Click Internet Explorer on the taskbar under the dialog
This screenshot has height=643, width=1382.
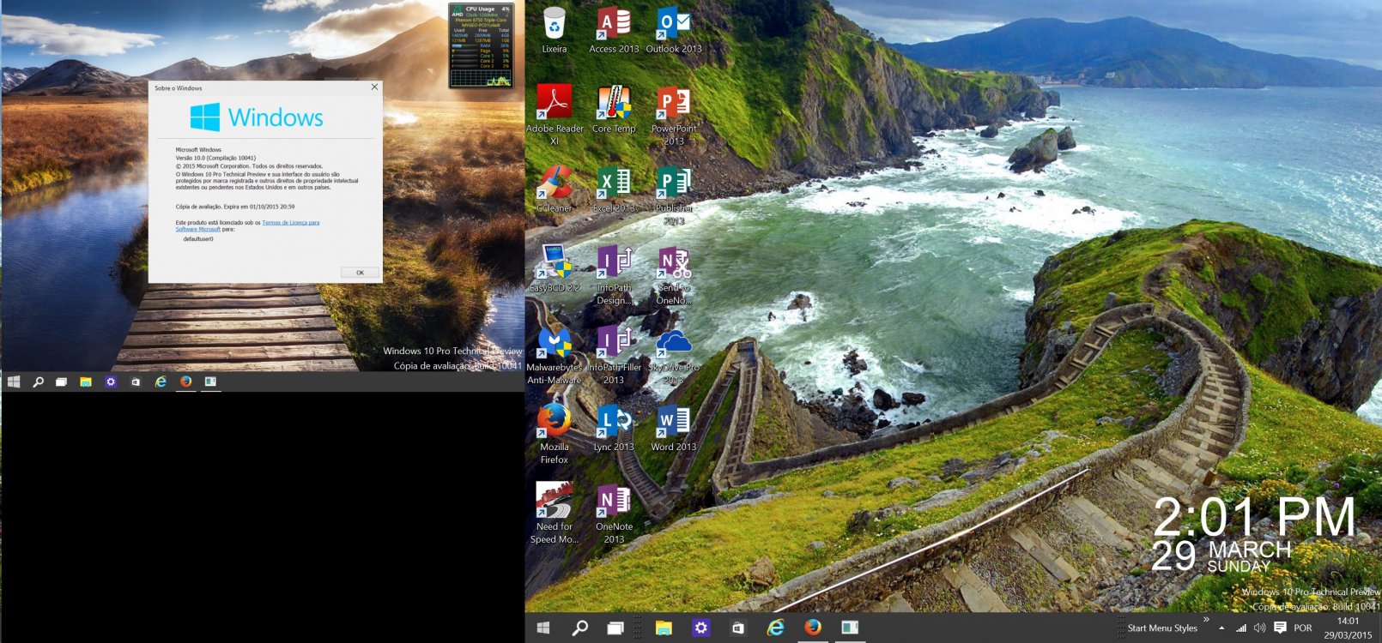coord(161,382)
